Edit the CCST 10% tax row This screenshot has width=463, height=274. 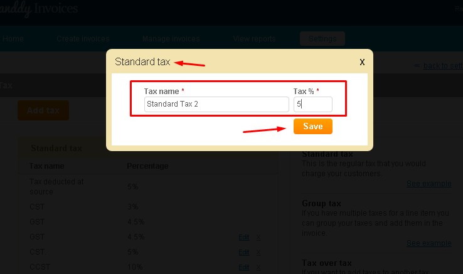point(244,267)
